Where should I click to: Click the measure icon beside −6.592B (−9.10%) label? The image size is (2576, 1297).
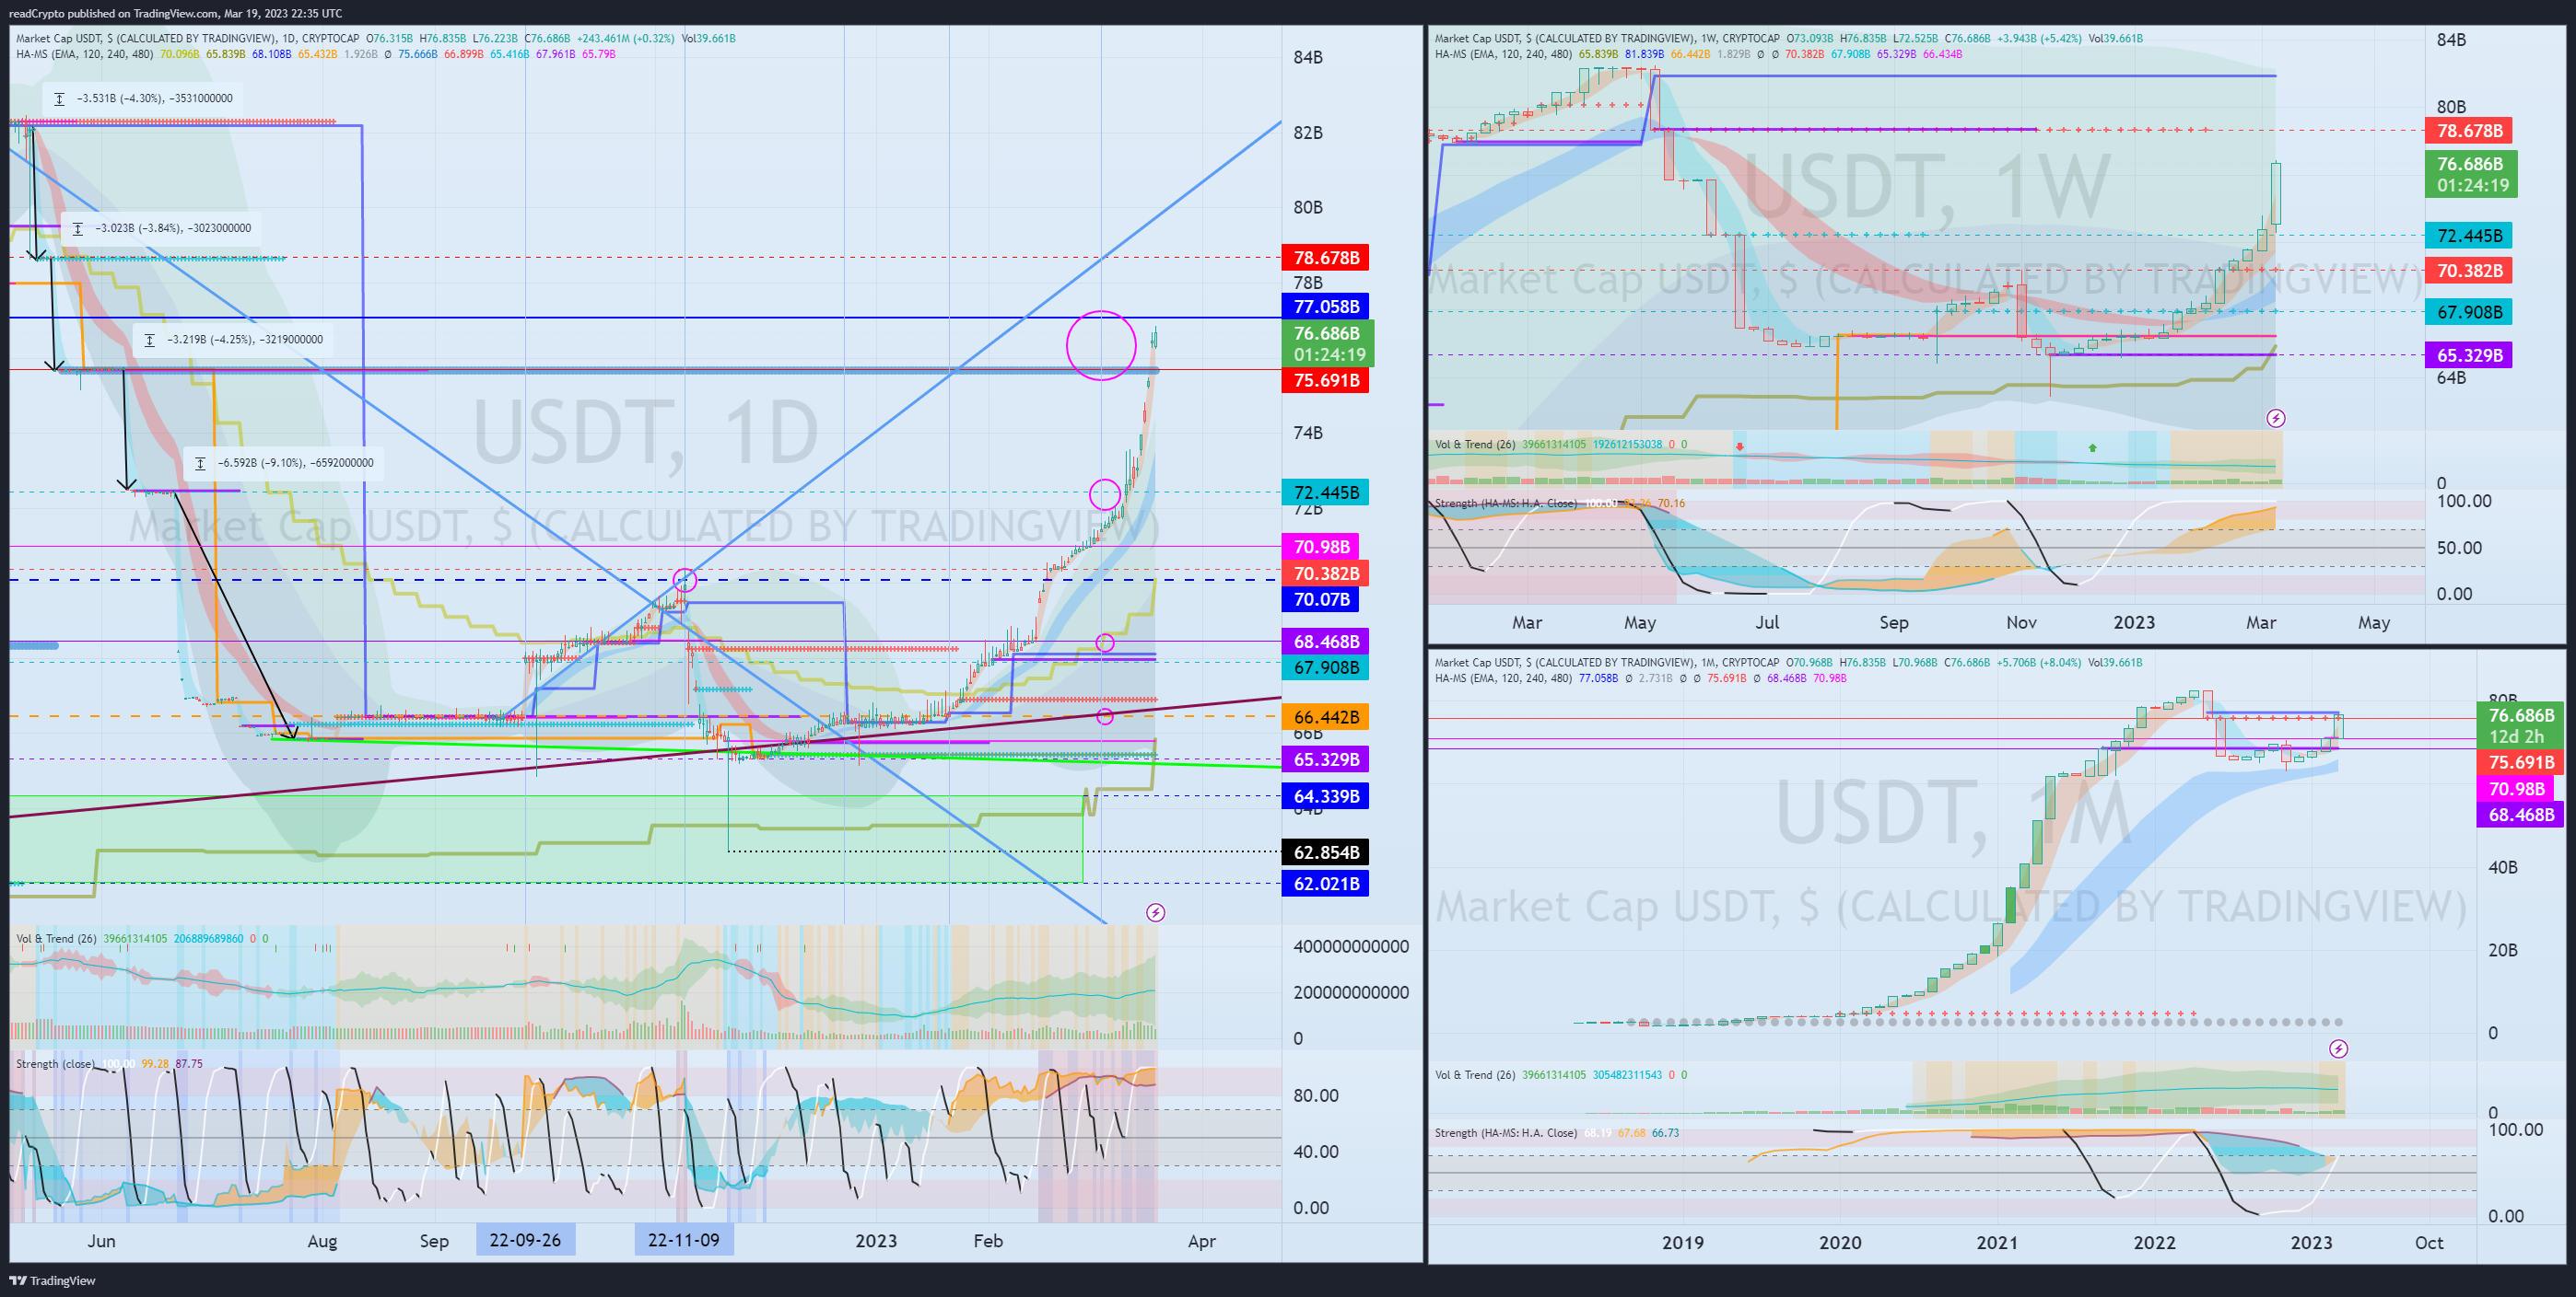click(x=200, y=463)
